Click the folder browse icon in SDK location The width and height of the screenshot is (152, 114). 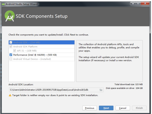click(x=101, y=90)
